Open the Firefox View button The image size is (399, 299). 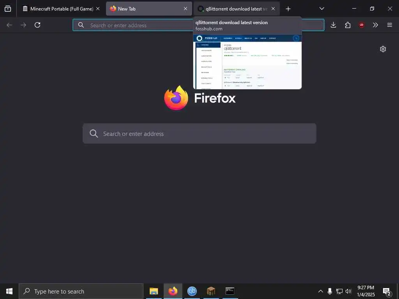[8, 9]
